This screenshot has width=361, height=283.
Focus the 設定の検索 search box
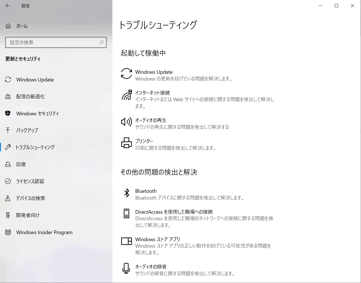click(x=56, y=42)
